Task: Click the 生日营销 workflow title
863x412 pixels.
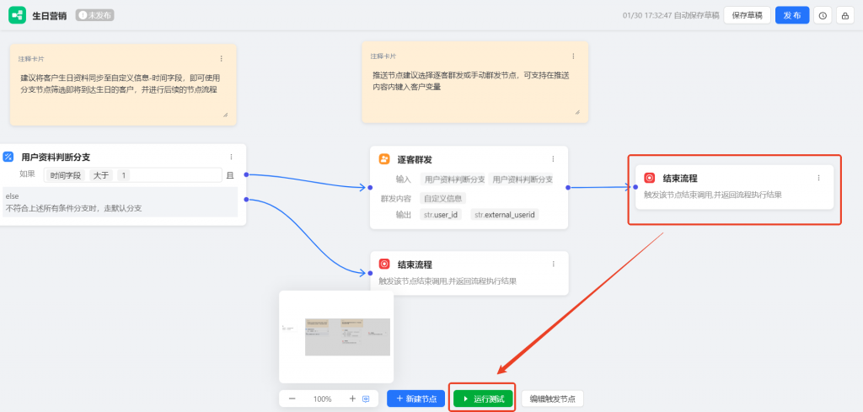Action: 50,15
